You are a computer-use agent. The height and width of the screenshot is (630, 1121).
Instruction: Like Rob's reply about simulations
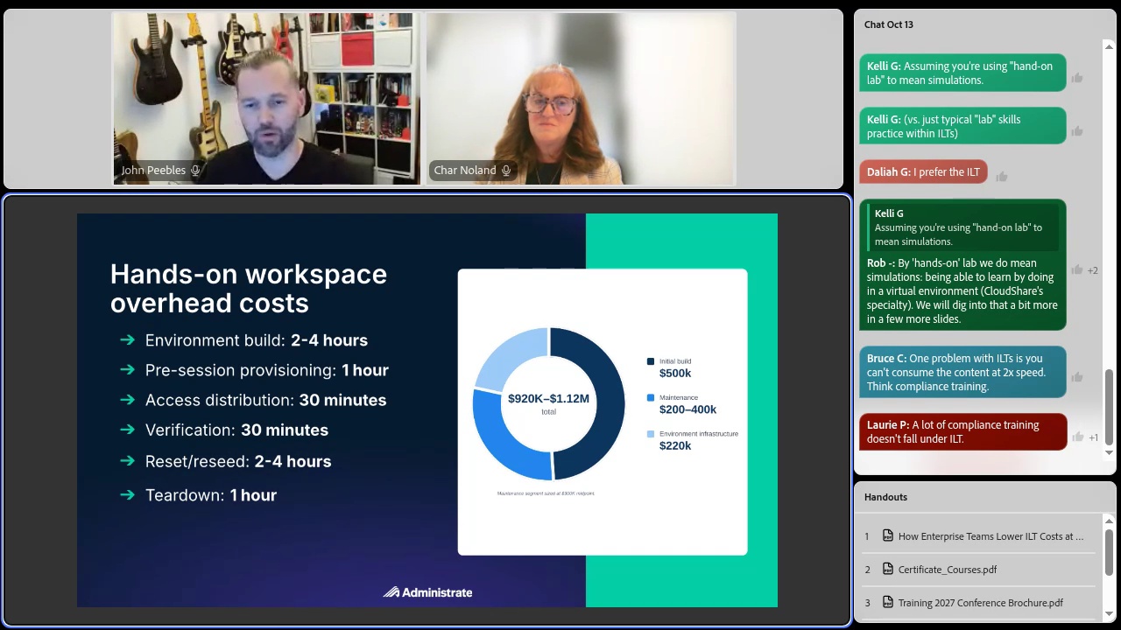pos(1077,270)
